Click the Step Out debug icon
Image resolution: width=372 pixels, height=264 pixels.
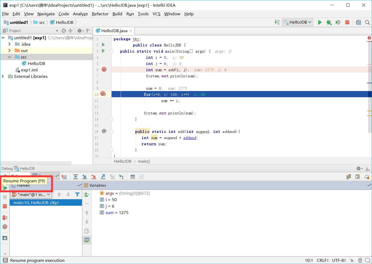[x=103, y=177]
